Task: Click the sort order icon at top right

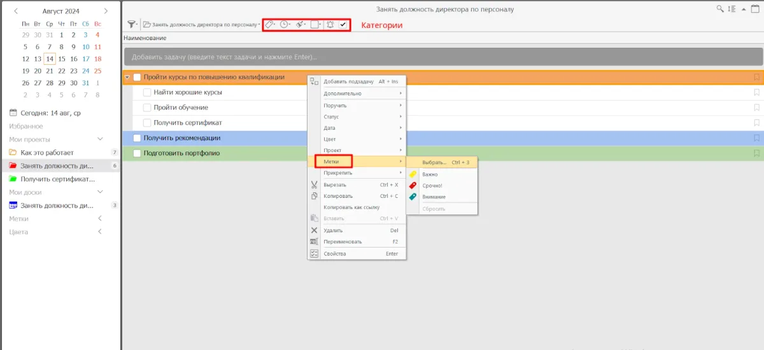Action: [732, 9]
